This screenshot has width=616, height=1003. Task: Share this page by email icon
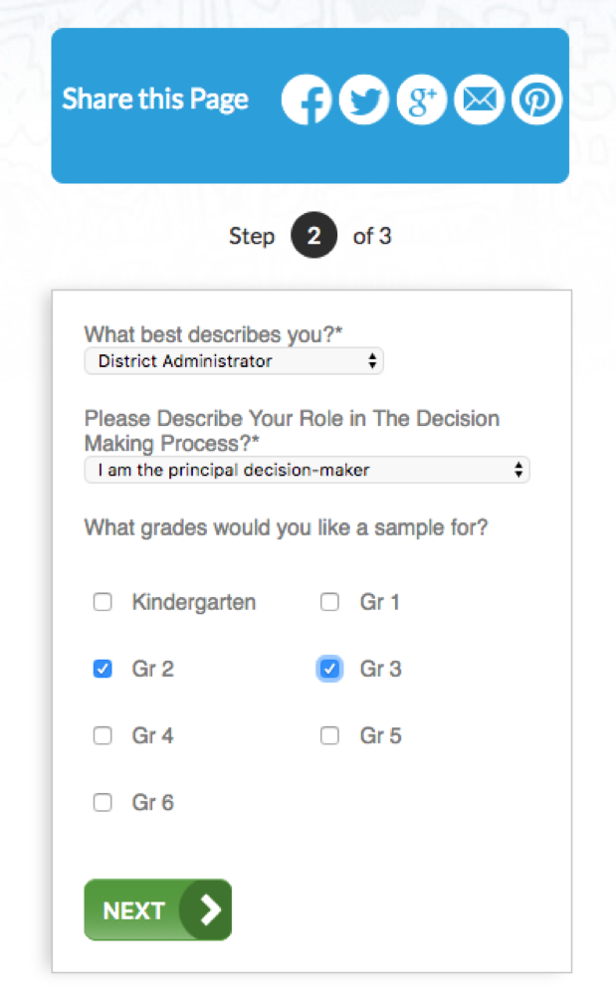click(x=480, y=100)
